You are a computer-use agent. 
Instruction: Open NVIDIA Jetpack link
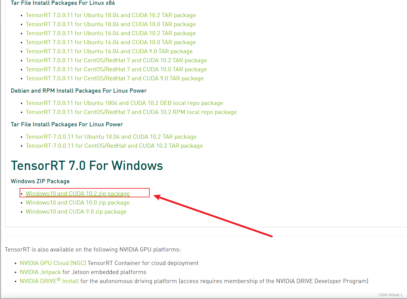click(40, 272)
